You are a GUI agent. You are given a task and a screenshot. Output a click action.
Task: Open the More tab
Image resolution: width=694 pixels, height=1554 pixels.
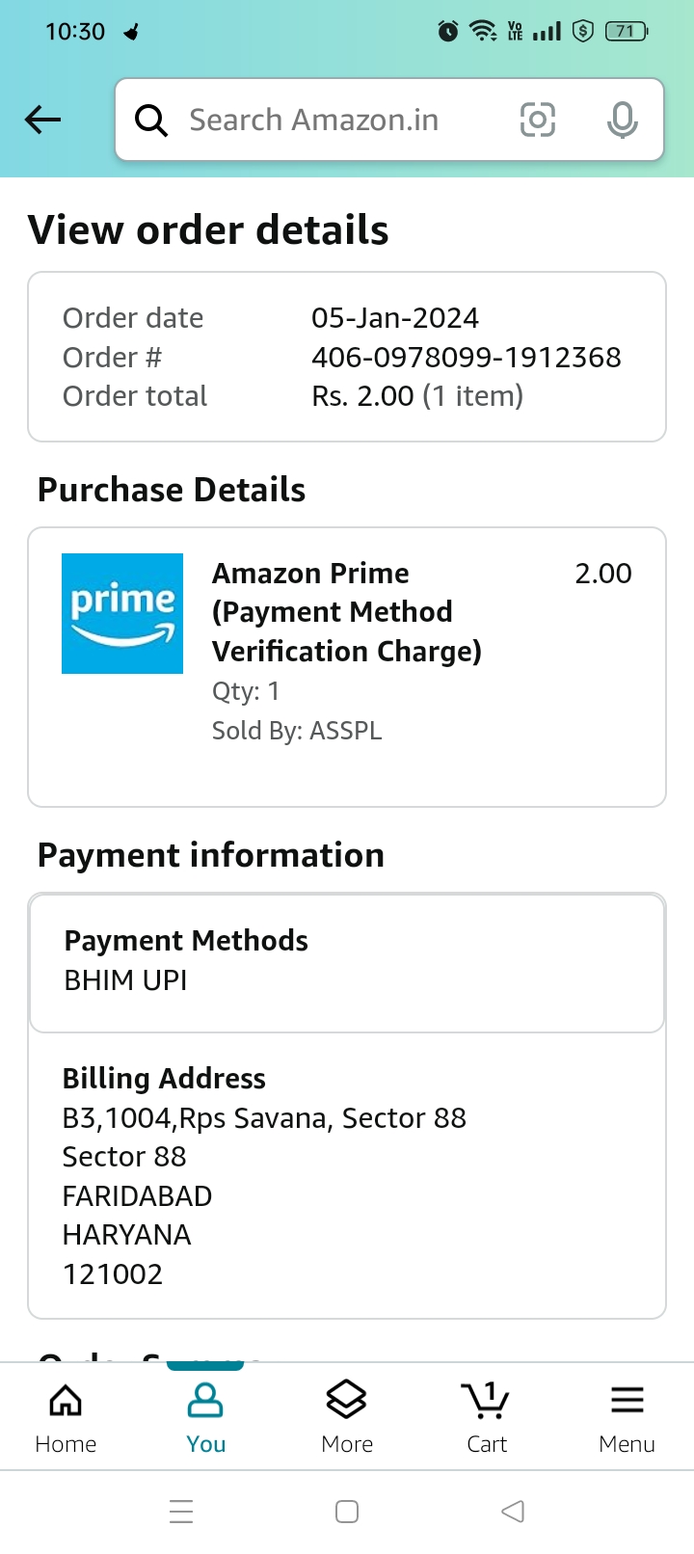click(x=347, y=1416)
